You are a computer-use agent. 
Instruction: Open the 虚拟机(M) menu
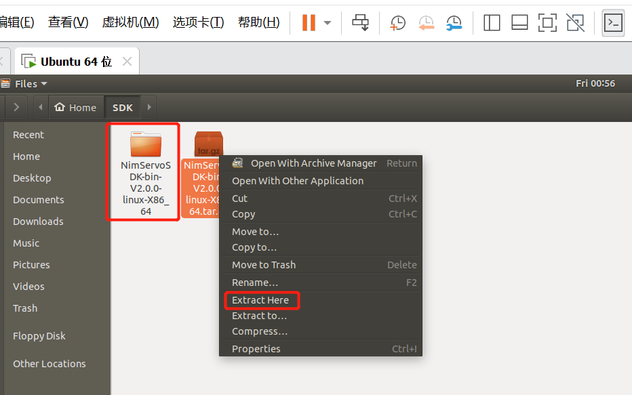(131, 22)
